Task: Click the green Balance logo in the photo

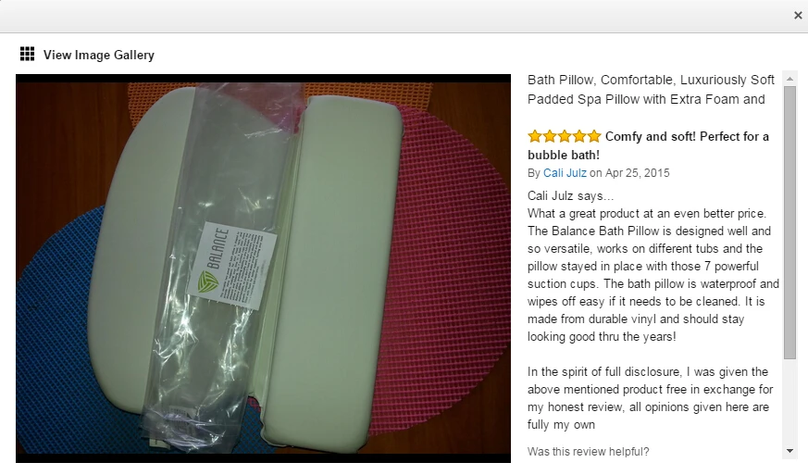Action: point(207,281)
